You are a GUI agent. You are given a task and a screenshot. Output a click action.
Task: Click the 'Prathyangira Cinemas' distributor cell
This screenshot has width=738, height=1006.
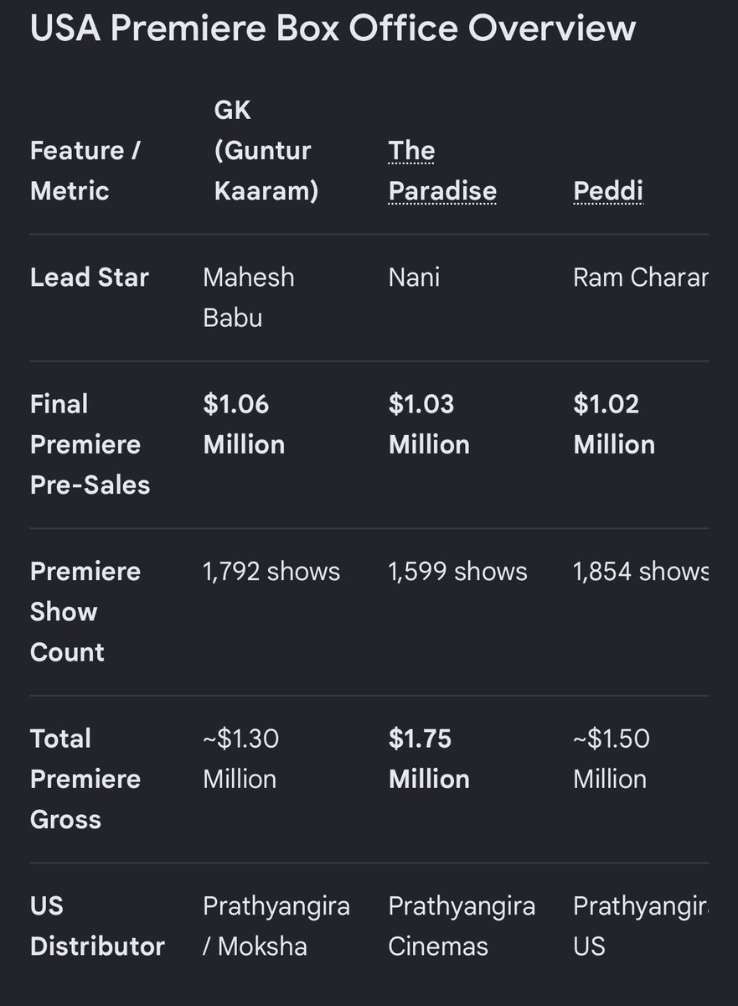(x=462, y=926)
